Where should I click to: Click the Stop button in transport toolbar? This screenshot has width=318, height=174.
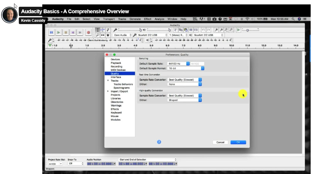(66, 32)
